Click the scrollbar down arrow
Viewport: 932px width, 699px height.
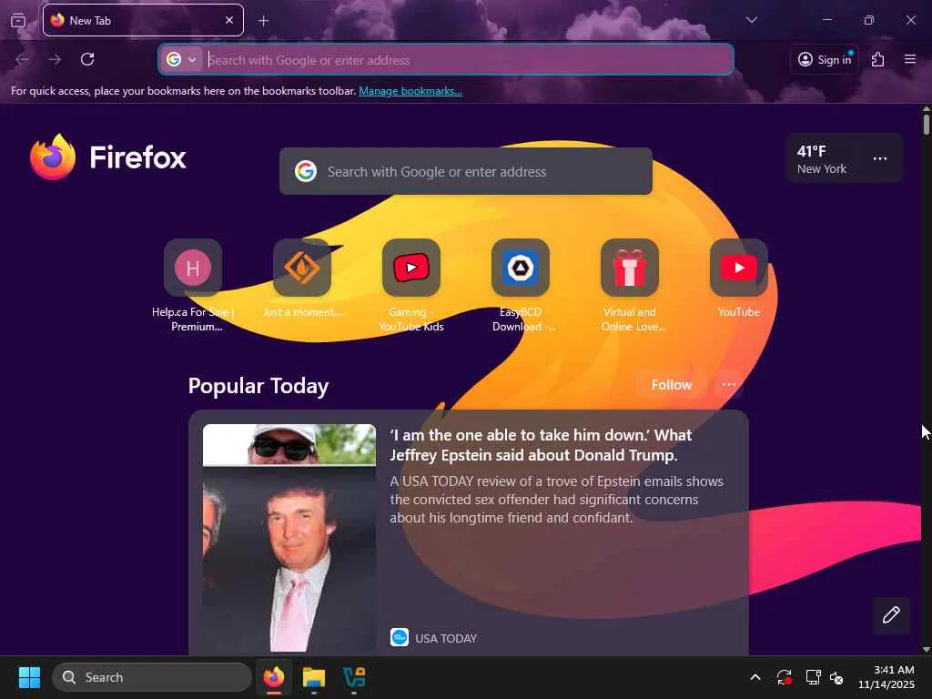coord(926,649)
